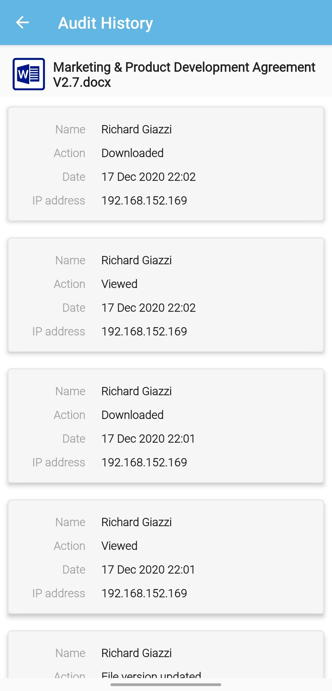This screenshot has width=332, height=691.
Task: Tap Richard Giazzi name in the second entry
Action: [136, 260]
